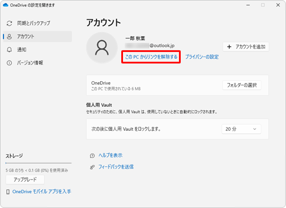Click the bell icon beside 通知
286x208 pixels.
click(9, 50)
